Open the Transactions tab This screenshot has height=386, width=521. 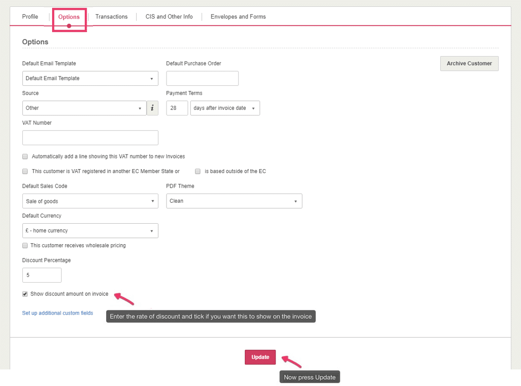coord(112,17)
